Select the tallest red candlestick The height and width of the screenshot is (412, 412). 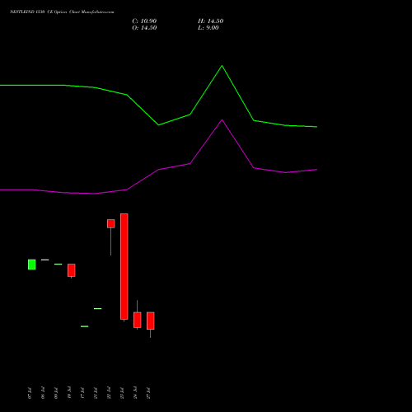click(124, 267)
